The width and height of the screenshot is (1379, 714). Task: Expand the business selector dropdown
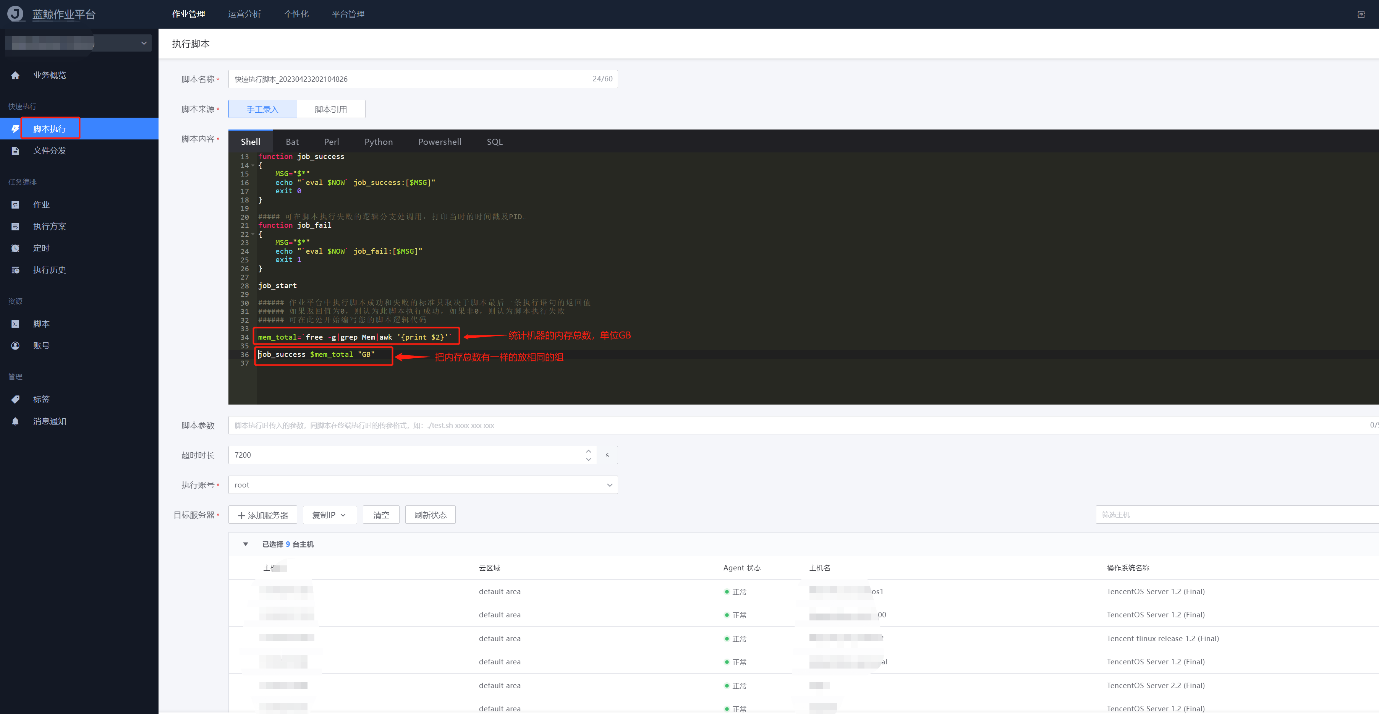[78, 43]
